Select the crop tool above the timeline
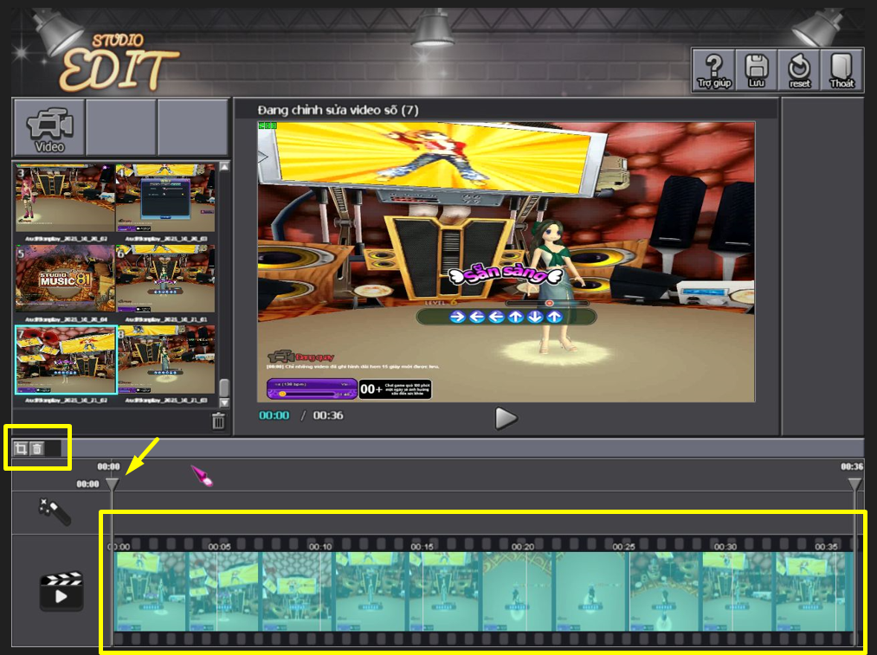877x655 pixels. [21, 448]
